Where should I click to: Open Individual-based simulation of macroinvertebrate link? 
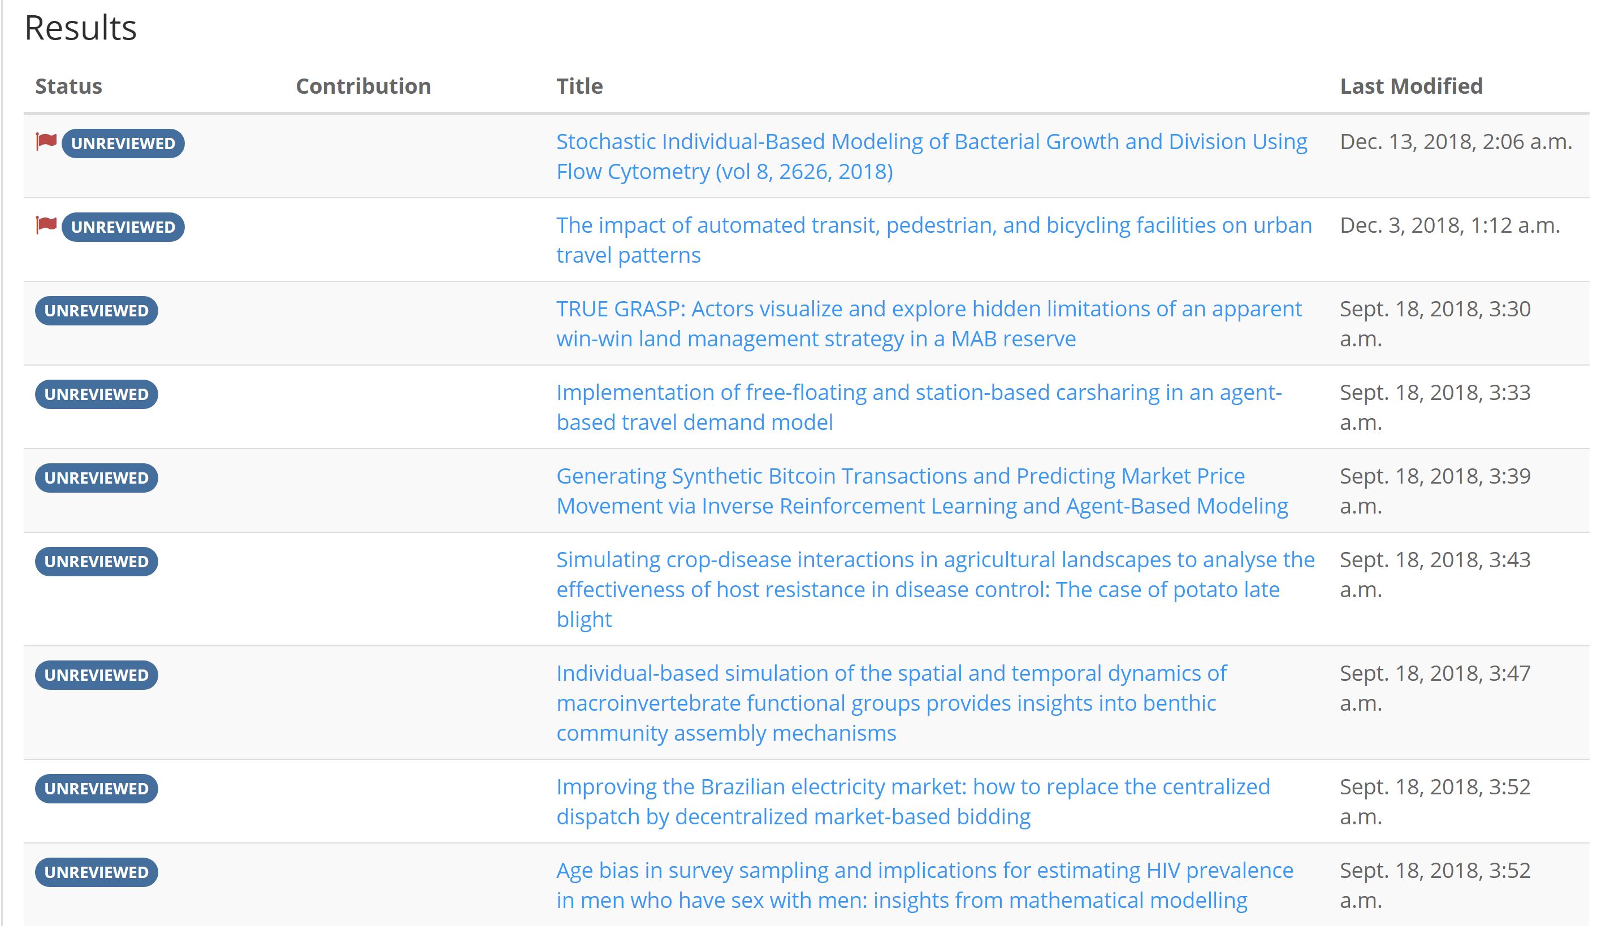coord(891,703)
